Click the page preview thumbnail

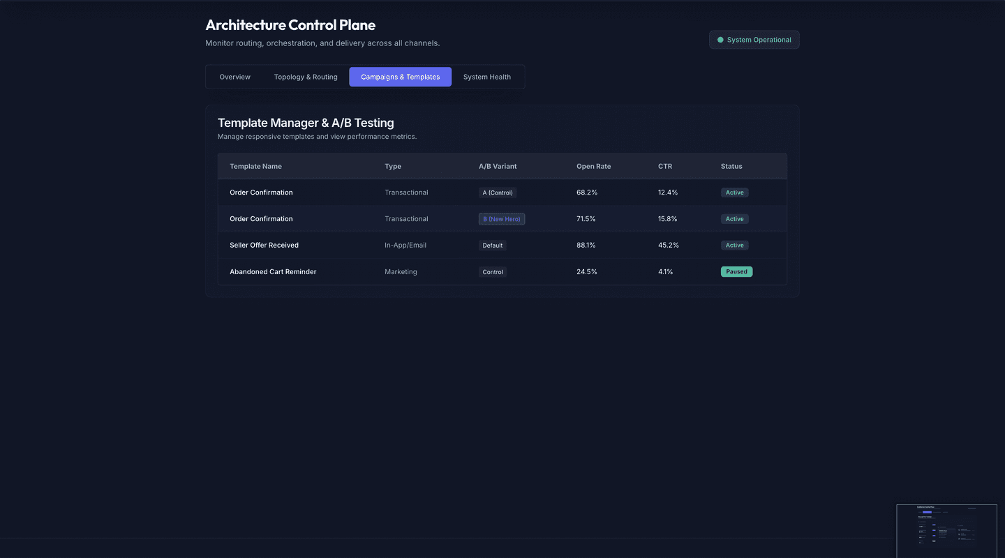tap(946, 530)
